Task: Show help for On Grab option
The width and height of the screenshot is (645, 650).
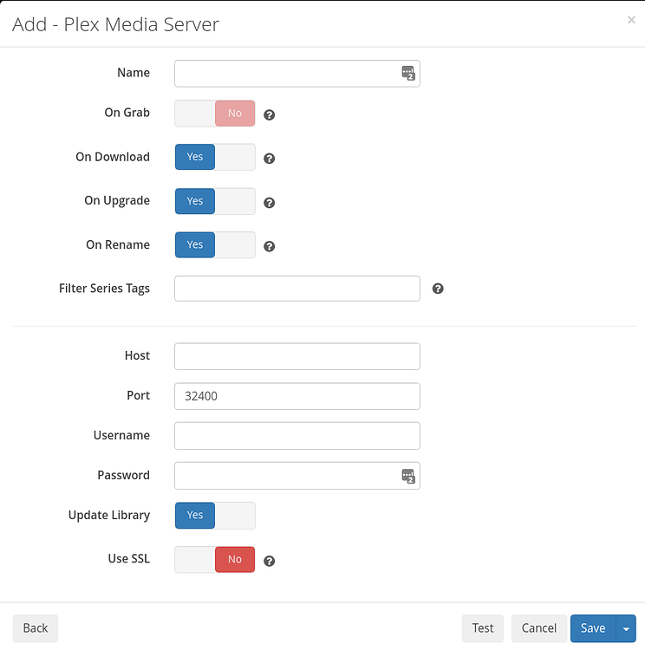Action: pos(270,114)
